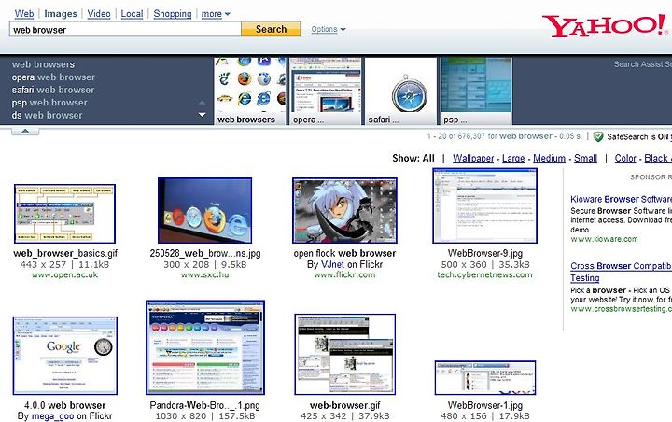Select the web browsers suggestion
672x422 pixels.
pyautogui.click(x=43, y=64)
